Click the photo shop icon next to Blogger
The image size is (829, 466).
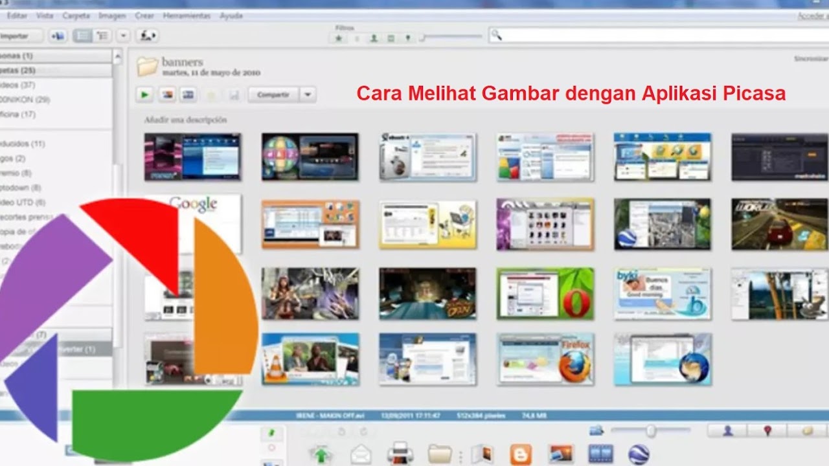pyautogui.click(x=561, y=453)
